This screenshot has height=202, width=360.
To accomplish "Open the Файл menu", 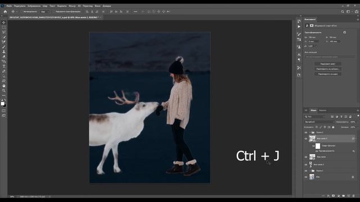I will point(9,6).
